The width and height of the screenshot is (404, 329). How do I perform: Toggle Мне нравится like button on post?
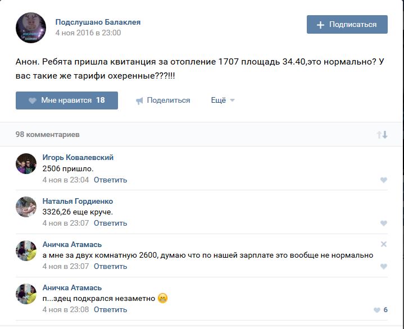click(x=67, y=100)
